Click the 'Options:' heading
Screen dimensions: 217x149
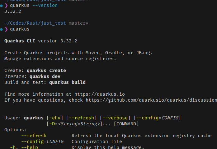[x=15, y=130]
